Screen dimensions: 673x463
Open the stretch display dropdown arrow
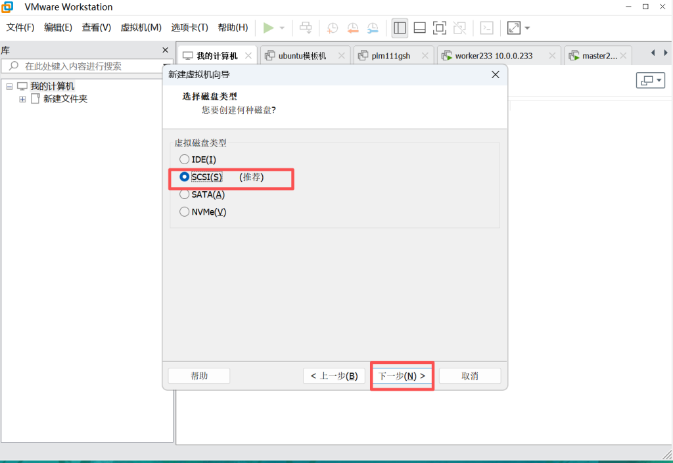(527, 28)
